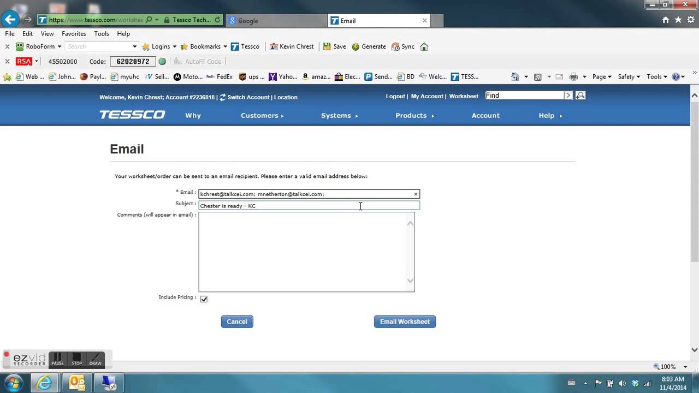Go back with the browser Back arrow
699x393 pixels.
[x=10, y=20]
